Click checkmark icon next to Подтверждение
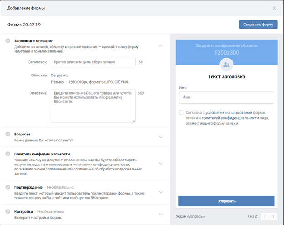This screenshot has width=284, height=225. (8, 187)
